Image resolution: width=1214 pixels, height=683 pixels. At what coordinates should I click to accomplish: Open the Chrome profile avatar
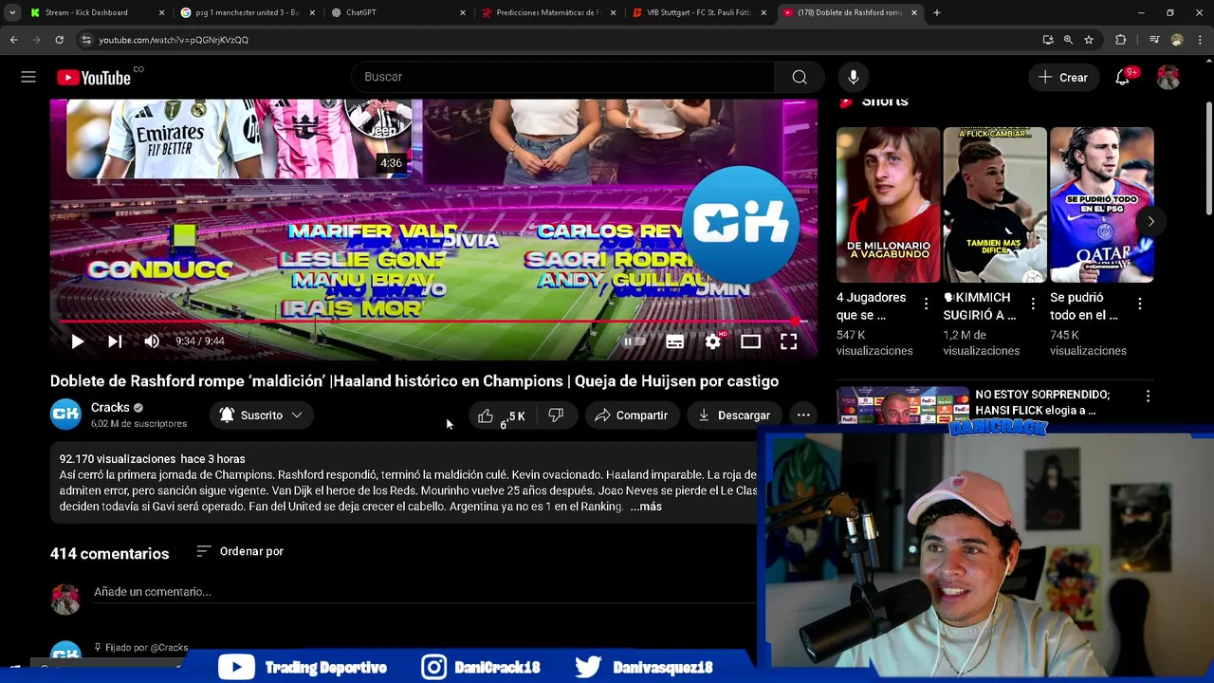[x=1177, y=40]
